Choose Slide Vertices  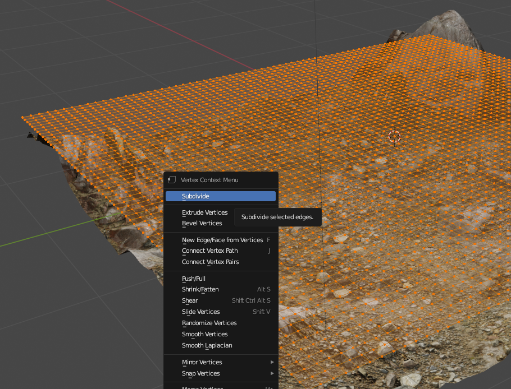coord(221,312)
